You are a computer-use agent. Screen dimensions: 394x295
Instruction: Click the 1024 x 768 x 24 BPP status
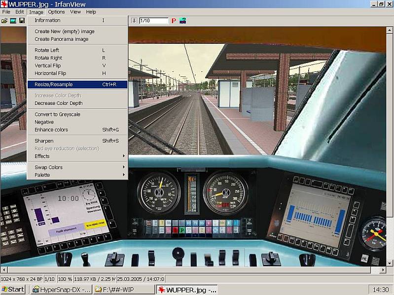(22, 279)
